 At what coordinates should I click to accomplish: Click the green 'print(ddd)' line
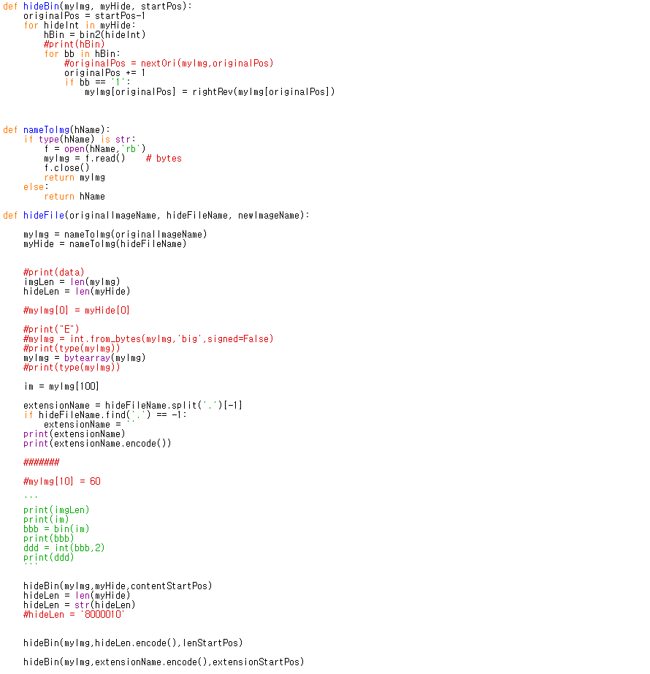pos(48,557)
